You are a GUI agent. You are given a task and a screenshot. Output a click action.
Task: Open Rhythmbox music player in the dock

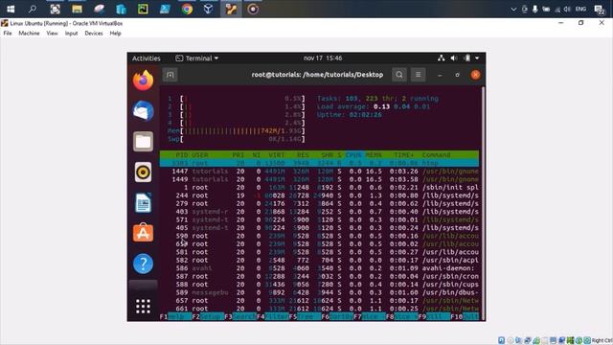coord(143,172)
